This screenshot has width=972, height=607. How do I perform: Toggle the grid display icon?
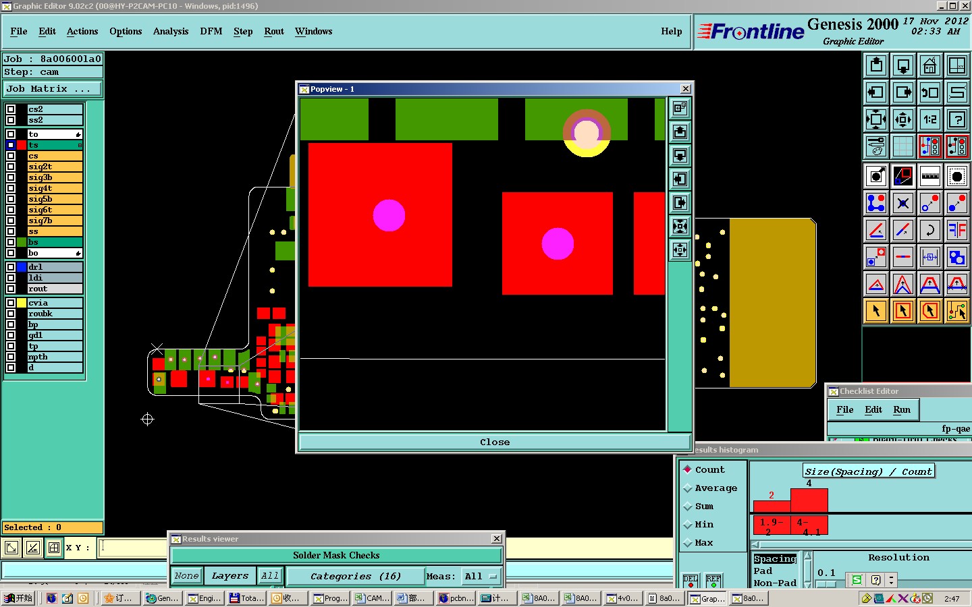pyautogui.click(x=903, y=146)
